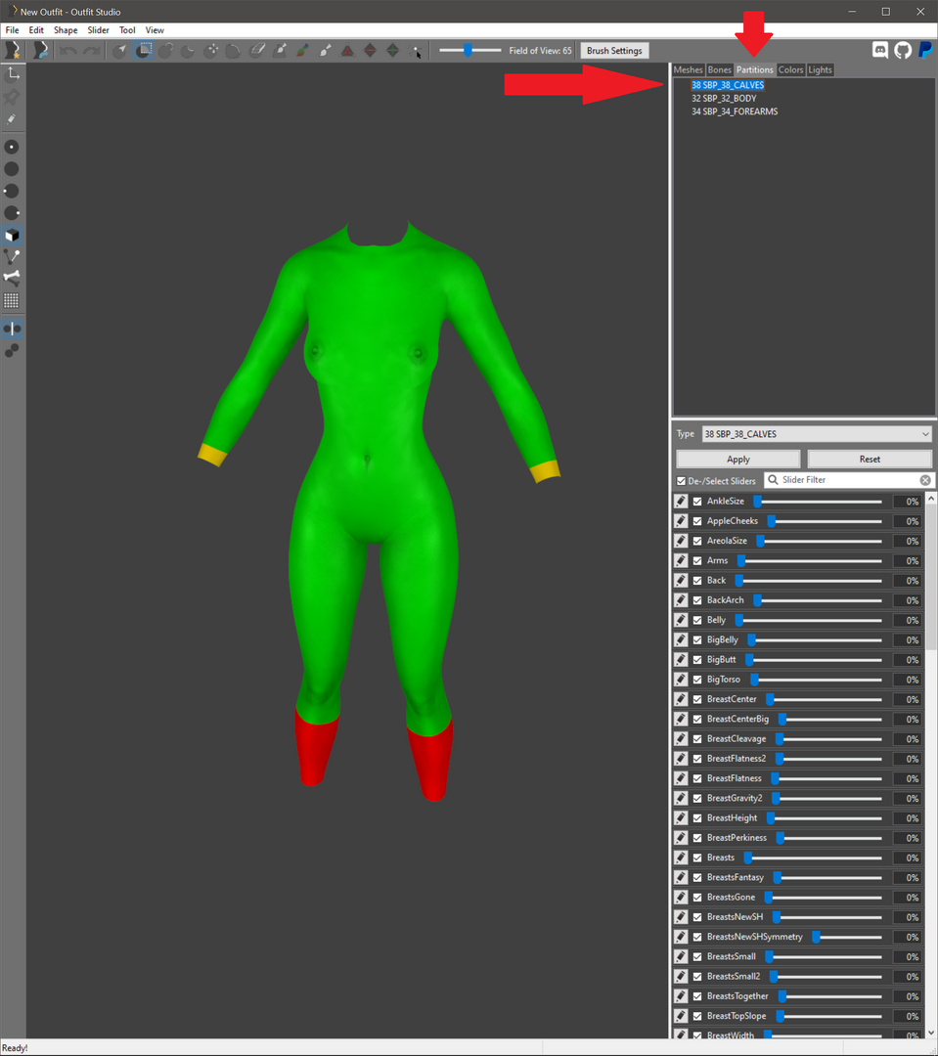Uncheck the BackArch slider checkbox

[x=697, y=600]
